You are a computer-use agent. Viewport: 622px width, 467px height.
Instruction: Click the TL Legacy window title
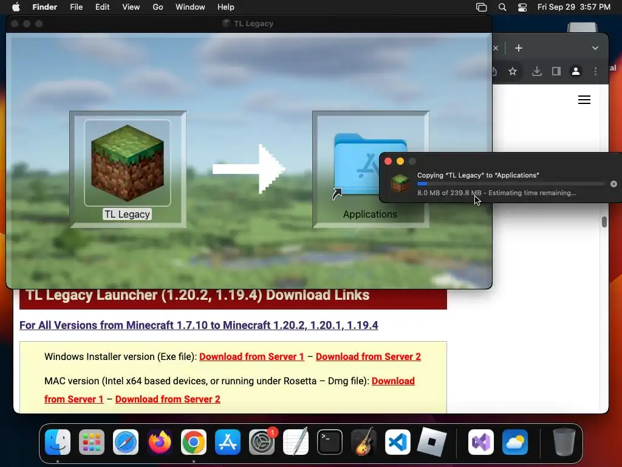point(253,24)
